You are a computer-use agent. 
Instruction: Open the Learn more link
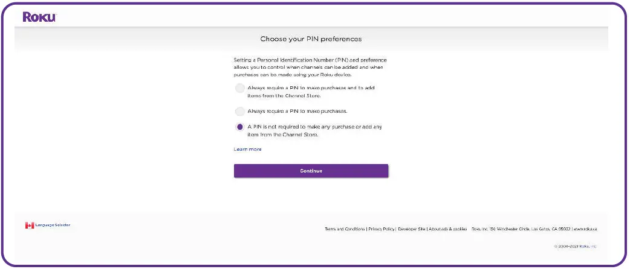[247, 149]
